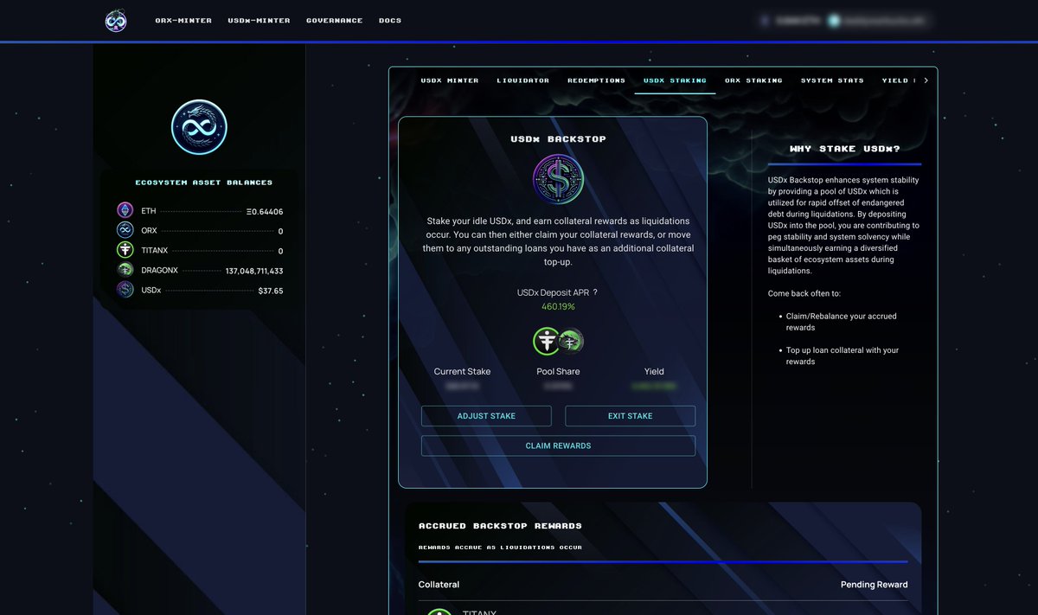This screenshot has height=615, width=1038.
Task: View the System Stats tab
Action: click(832, 80)
